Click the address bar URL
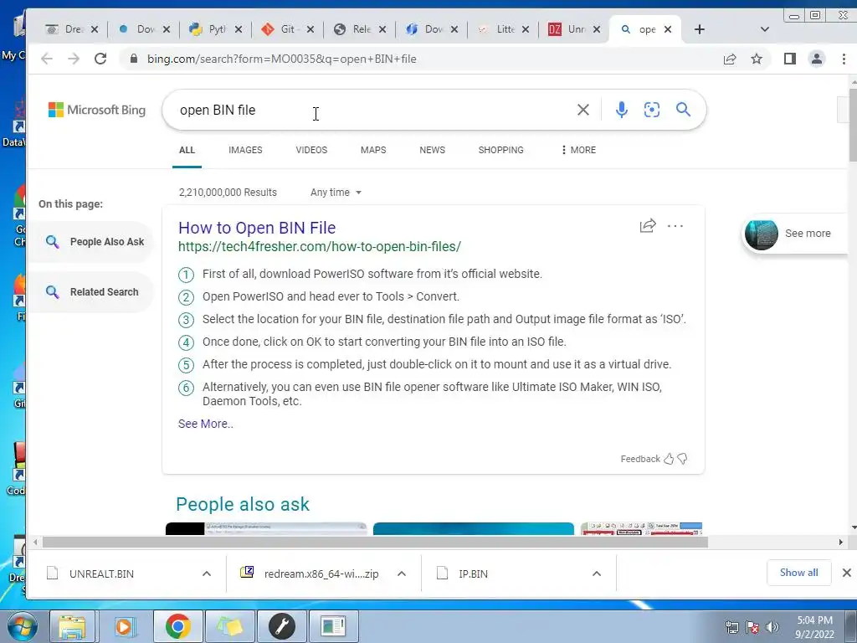The width and height of the screenshot is (857, 643). click(281, 59)
